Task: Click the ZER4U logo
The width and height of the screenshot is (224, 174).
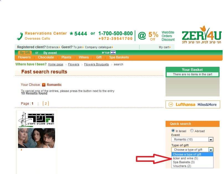Action: pyautogui.click(x=202, y=35)
